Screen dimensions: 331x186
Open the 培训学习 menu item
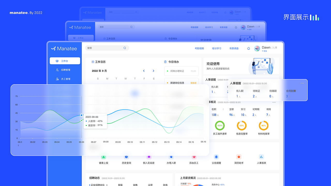(x=217, y=48)
